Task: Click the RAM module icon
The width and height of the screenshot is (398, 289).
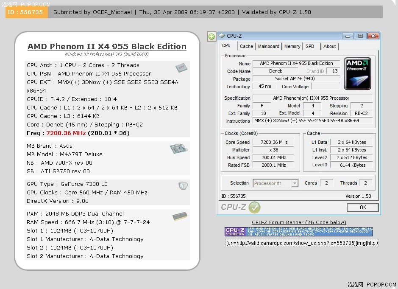Action: point(180,217)
